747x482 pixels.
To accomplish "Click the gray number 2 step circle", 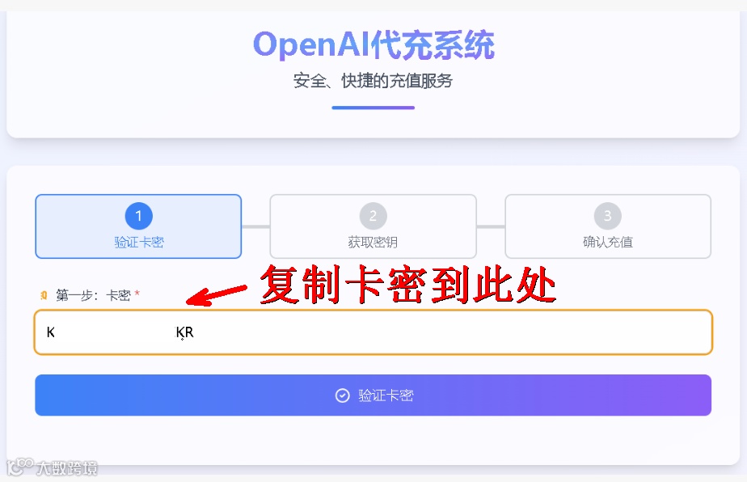I will [373, 216].
